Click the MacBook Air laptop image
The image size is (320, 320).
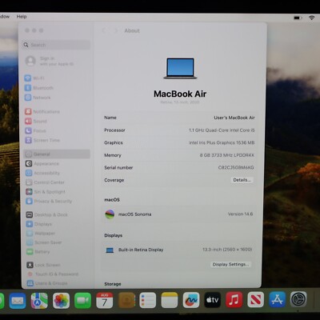(x=180, y=69)
